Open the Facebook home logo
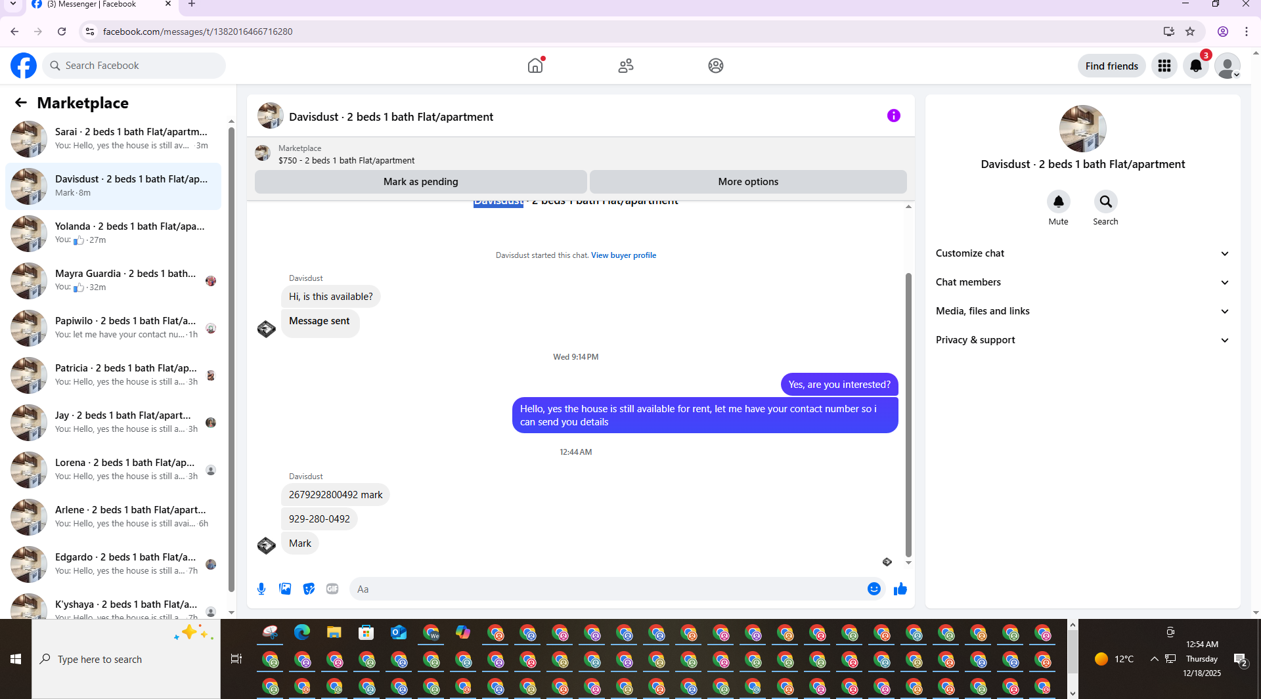Viewport: 1261px width, 699px height. (x=24, y=66)
